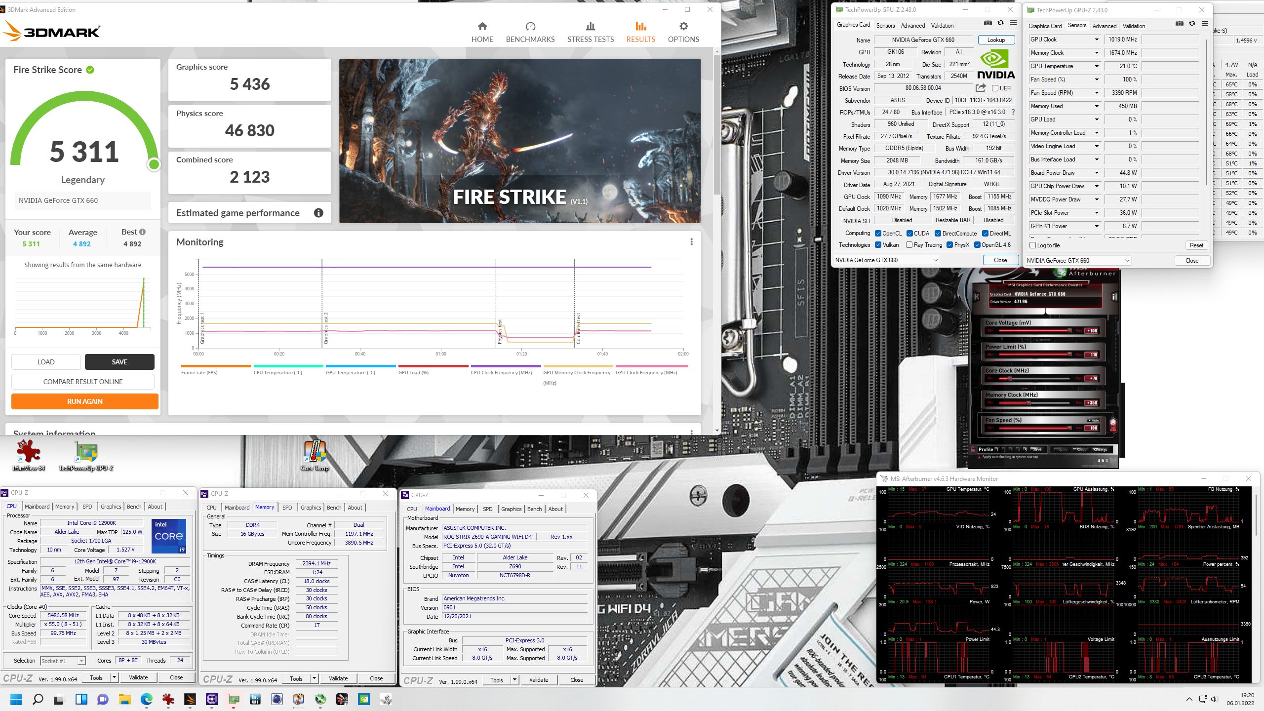Viewport: 1264px width, 711px height.
Task: Open the SPD tab in CPU-Z CPU window
Action: 87,507
